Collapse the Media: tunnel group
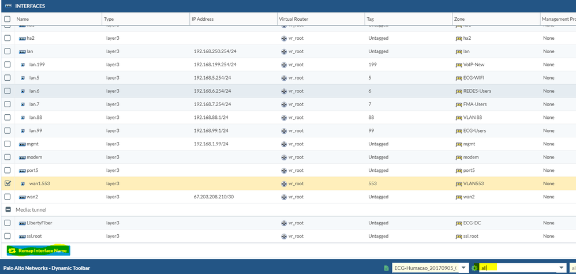This screenshot has width=576, height=274. [x=8, y=210]
